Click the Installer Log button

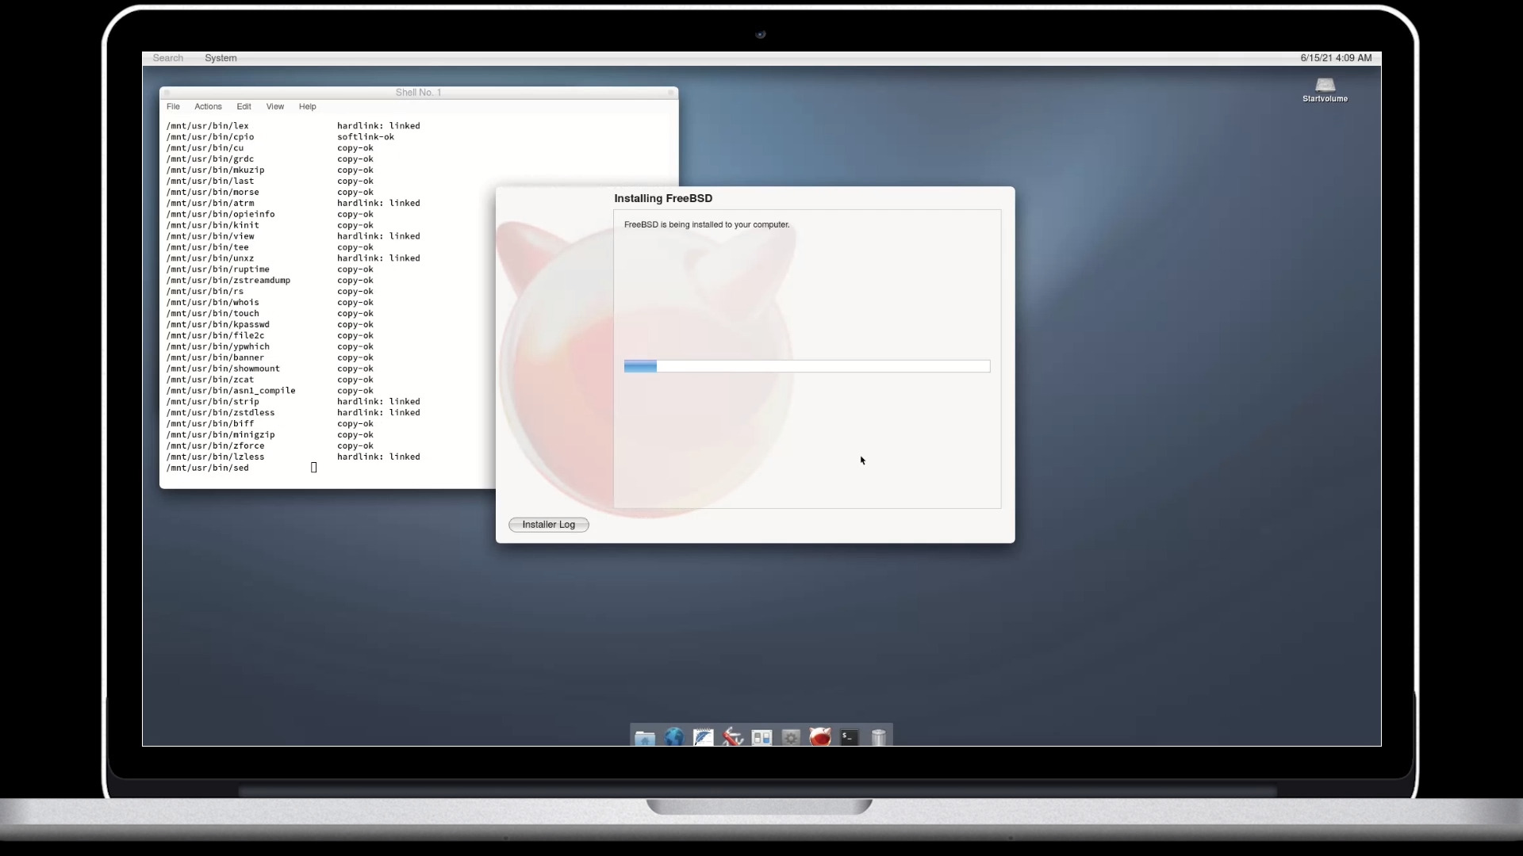point(548,524)
